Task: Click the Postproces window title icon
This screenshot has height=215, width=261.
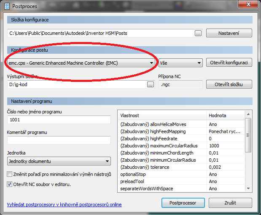Action: coord(6,6)
